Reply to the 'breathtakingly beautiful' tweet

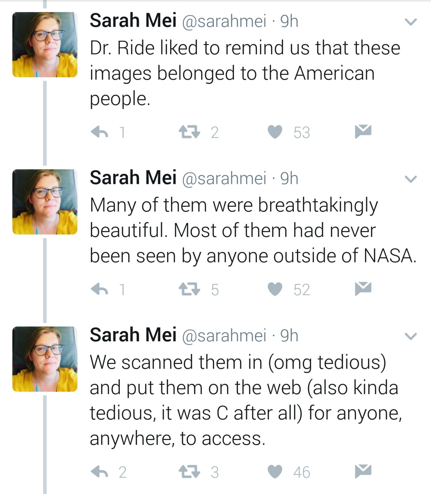tap(100, 289)
